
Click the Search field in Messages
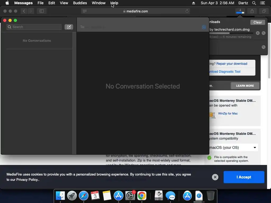click(x=34, y=27)
